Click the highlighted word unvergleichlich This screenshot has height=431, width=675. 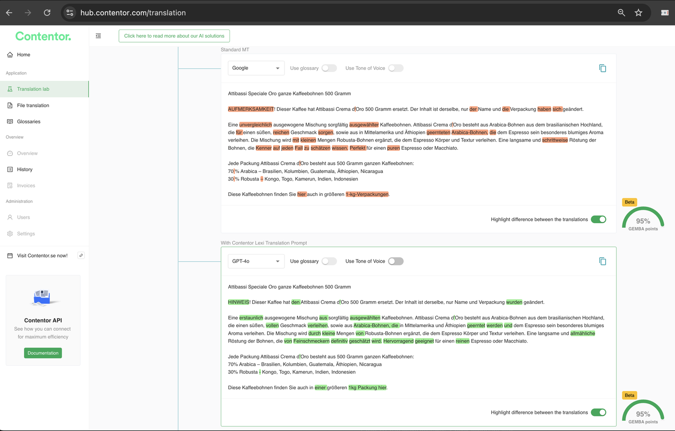tap(255, 125)
